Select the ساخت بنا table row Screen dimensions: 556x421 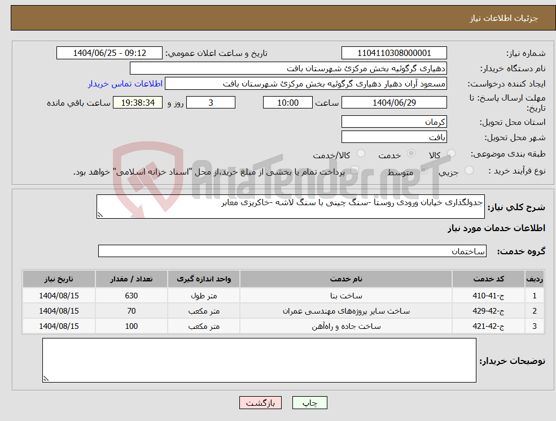(282, 295)
